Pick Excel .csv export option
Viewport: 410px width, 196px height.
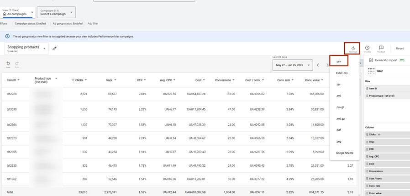click(x=342, y=73)
